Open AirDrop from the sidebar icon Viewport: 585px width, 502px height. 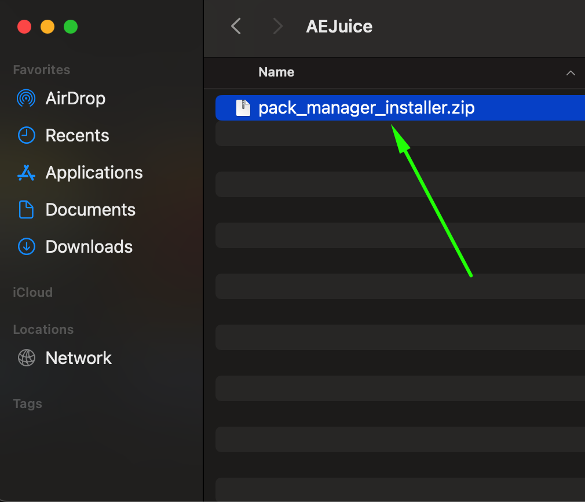coord(26,99)
